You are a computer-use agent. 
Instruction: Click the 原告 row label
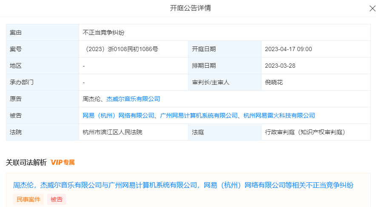(16, 99)
